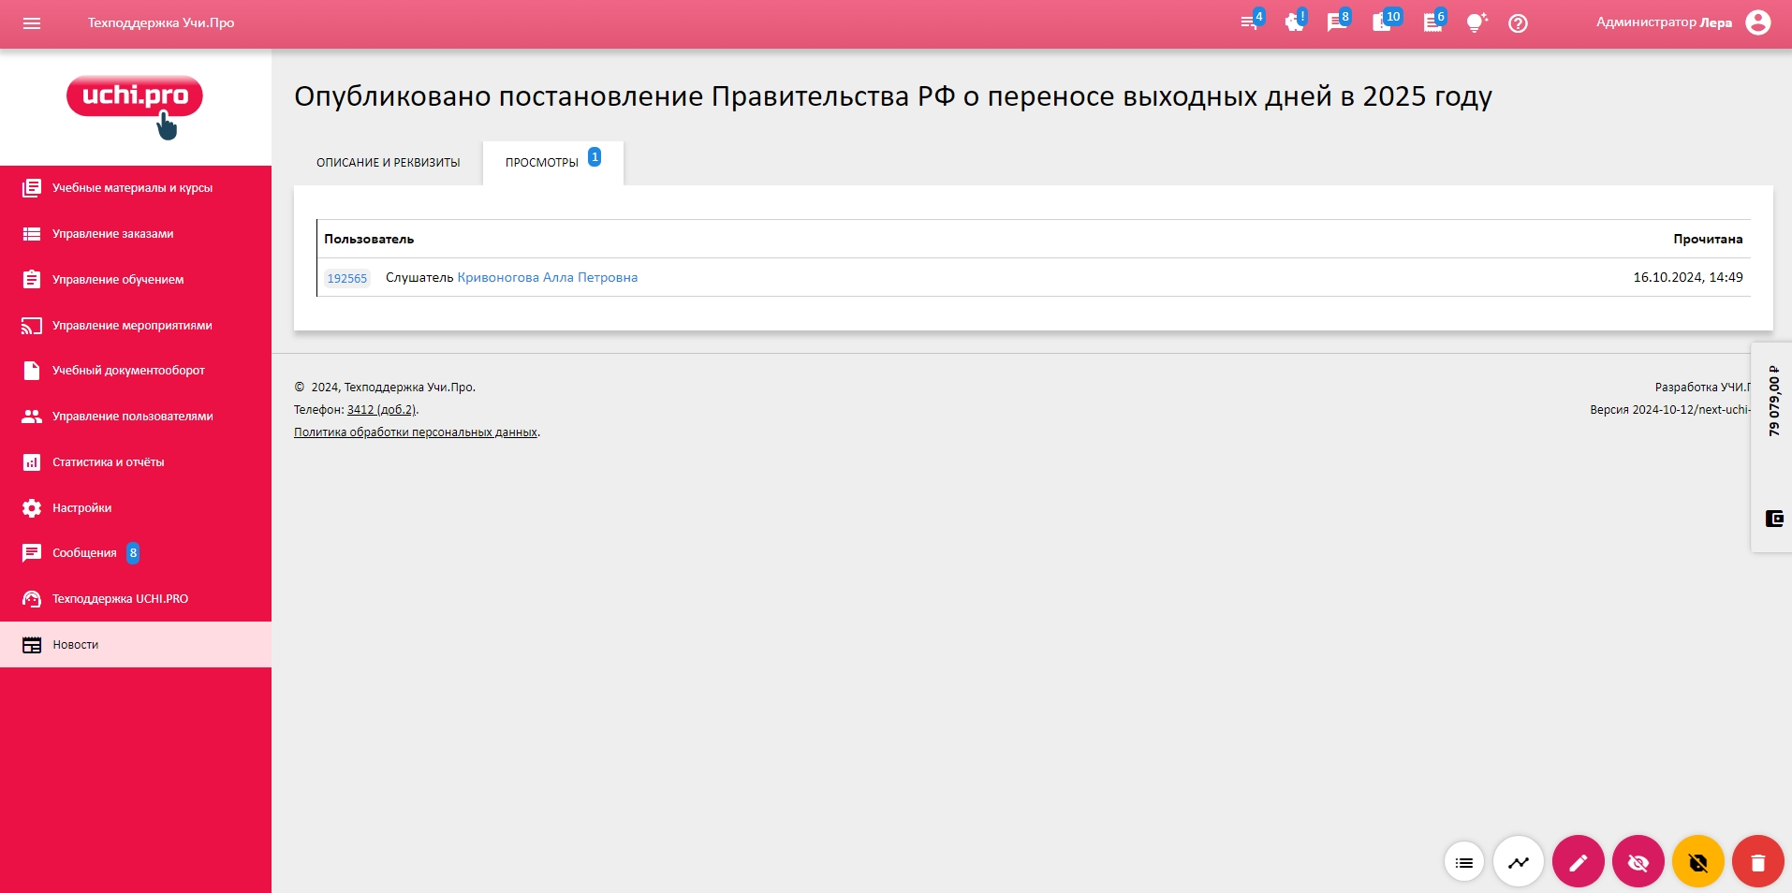Click the 79 079,00 ₽ balance text
This screenshot has width=1792, height=893.
pos(1773,401)
